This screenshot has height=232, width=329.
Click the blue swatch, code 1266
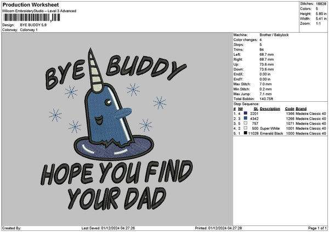(246, 118)
